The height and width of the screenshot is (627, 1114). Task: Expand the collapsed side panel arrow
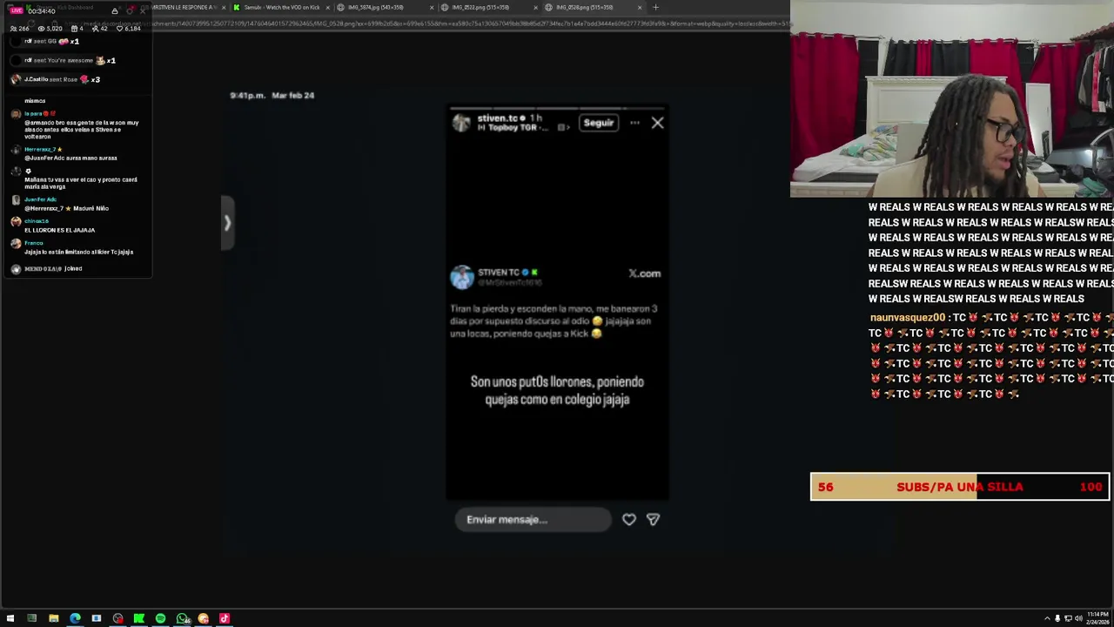click(227, 223)
